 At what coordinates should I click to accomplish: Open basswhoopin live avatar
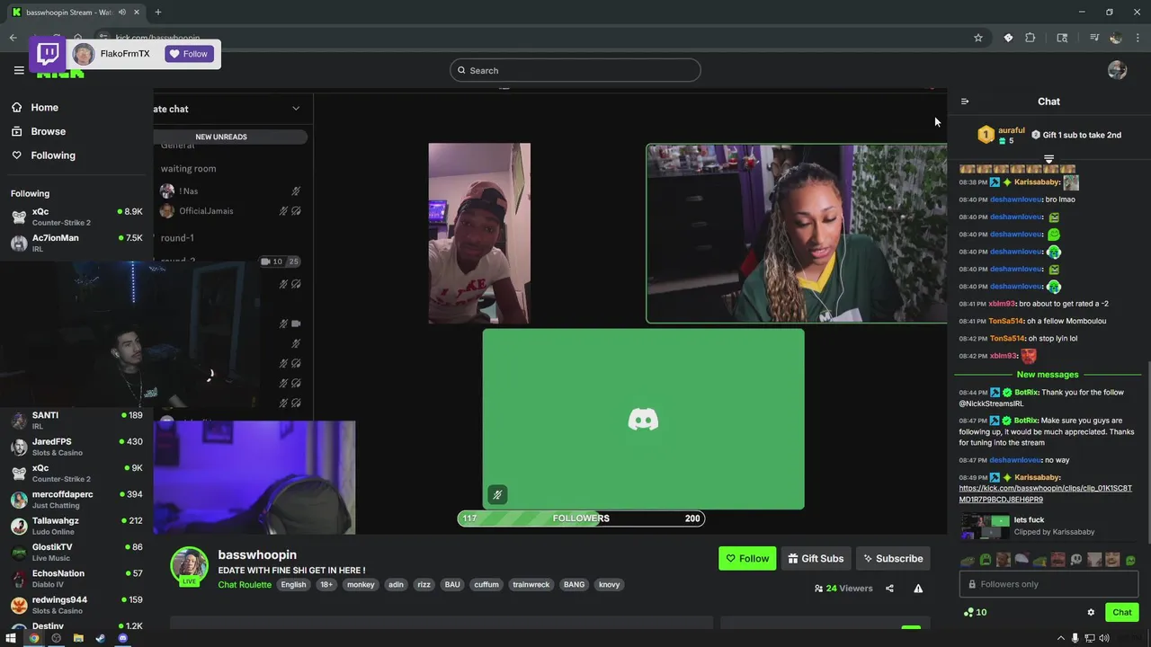(189, 566)
